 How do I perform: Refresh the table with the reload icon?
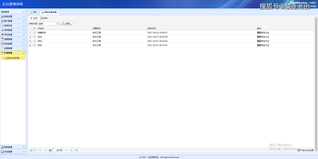(76, 150)
